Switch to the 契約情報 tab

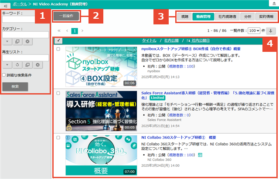pos(266,17)
